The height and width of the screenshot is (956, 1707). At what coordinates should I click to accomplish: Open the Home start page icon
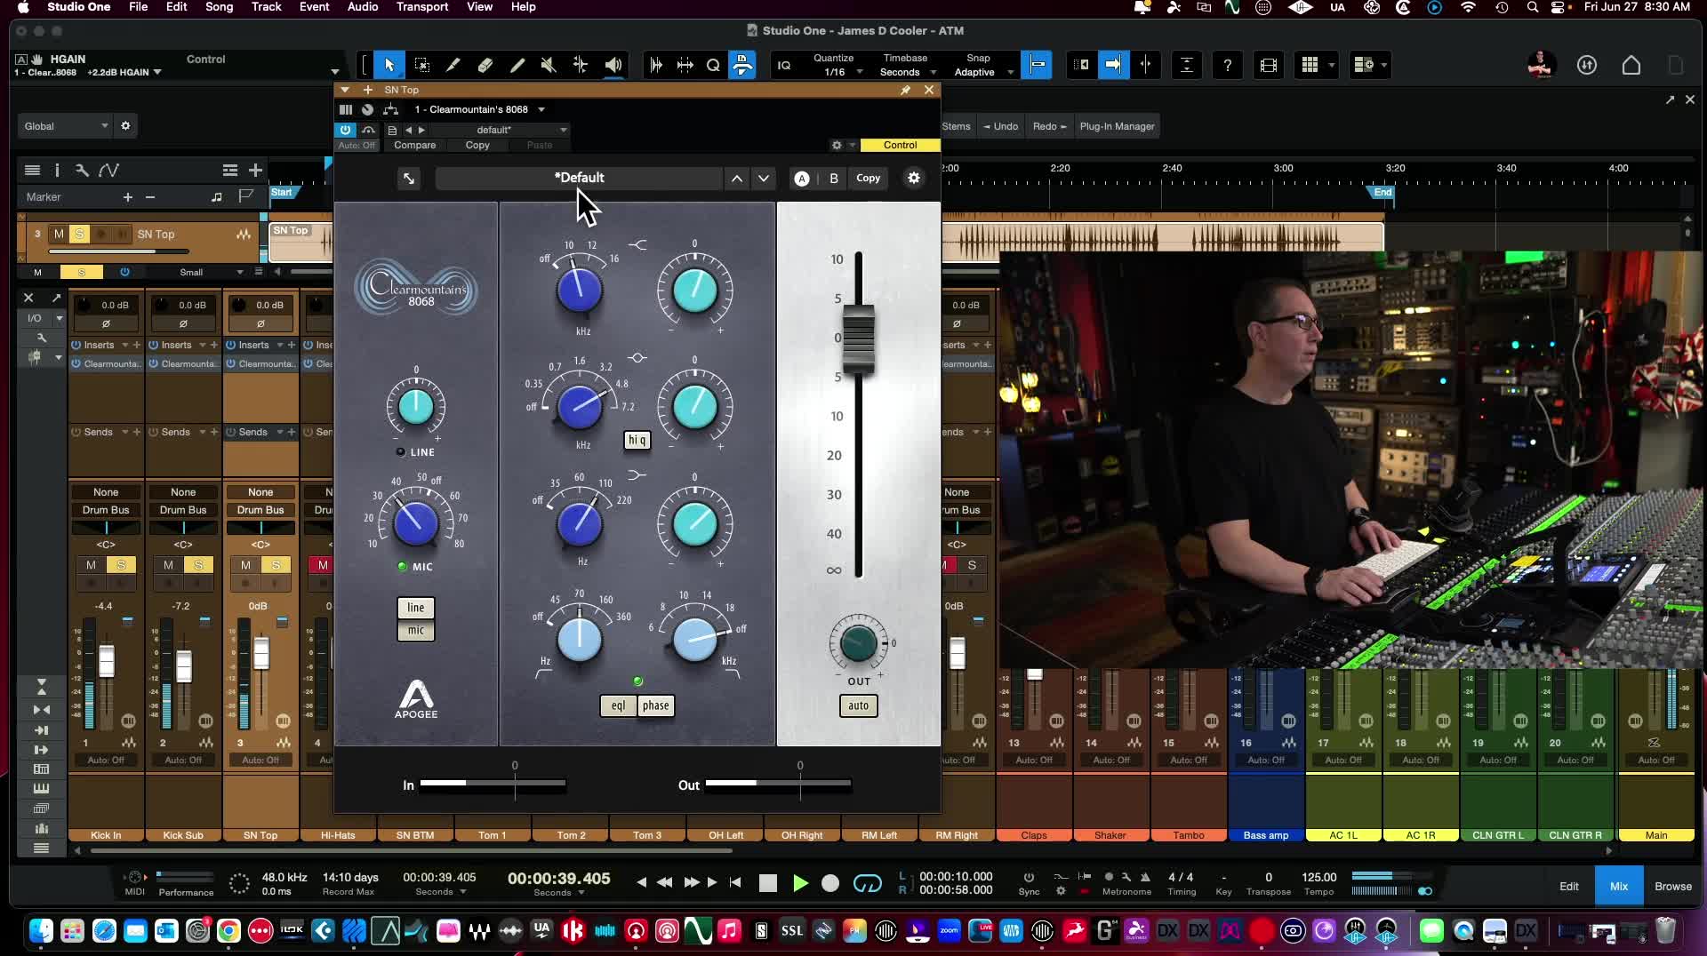pyautogui.click(x=1631, y=65)
